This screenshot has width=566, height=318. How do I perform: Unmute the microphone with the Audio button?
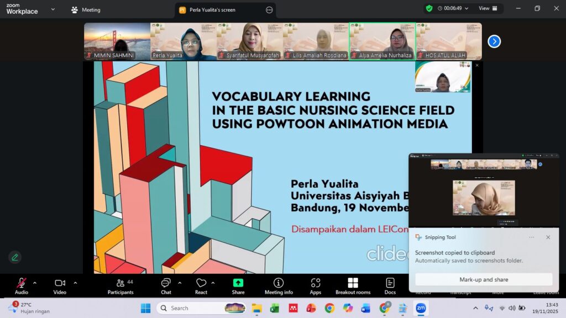click(x=21, y=283)
